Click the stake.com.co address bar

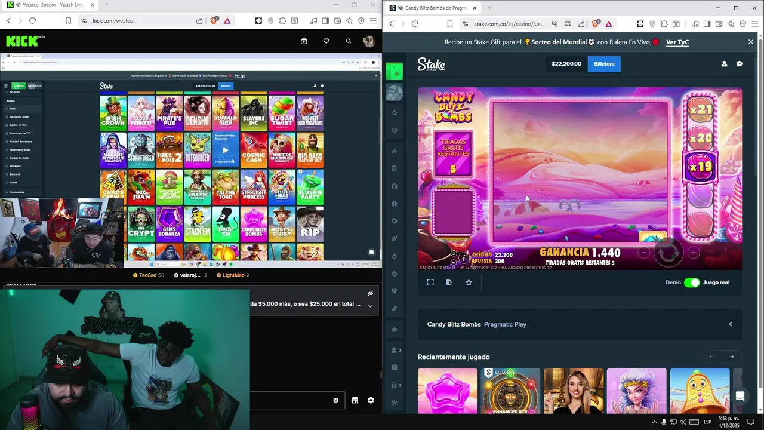[509, 24]
